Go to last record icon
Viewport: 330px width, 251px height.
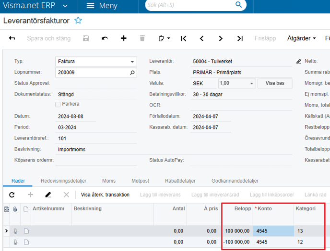(240, 38)
